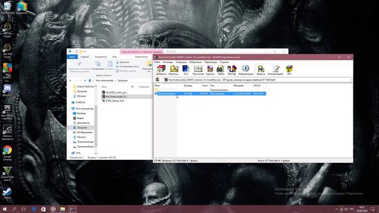
Task: Click the Найти (Find) binoculars icon
Action: 220,70
